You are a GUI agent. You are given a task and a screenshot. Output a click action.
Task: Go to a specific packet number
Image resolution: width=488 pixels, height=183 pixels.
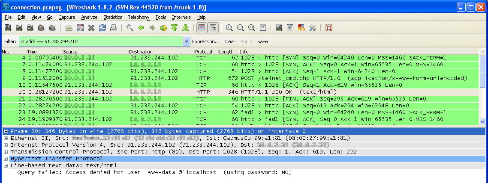[163, 28]
